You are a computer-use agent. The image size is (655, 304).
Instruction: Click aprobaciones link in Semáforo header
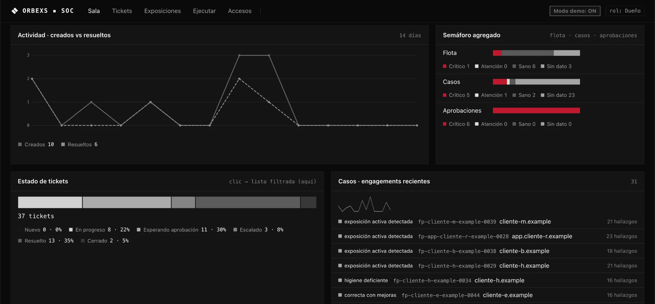(x=618, y=35)
